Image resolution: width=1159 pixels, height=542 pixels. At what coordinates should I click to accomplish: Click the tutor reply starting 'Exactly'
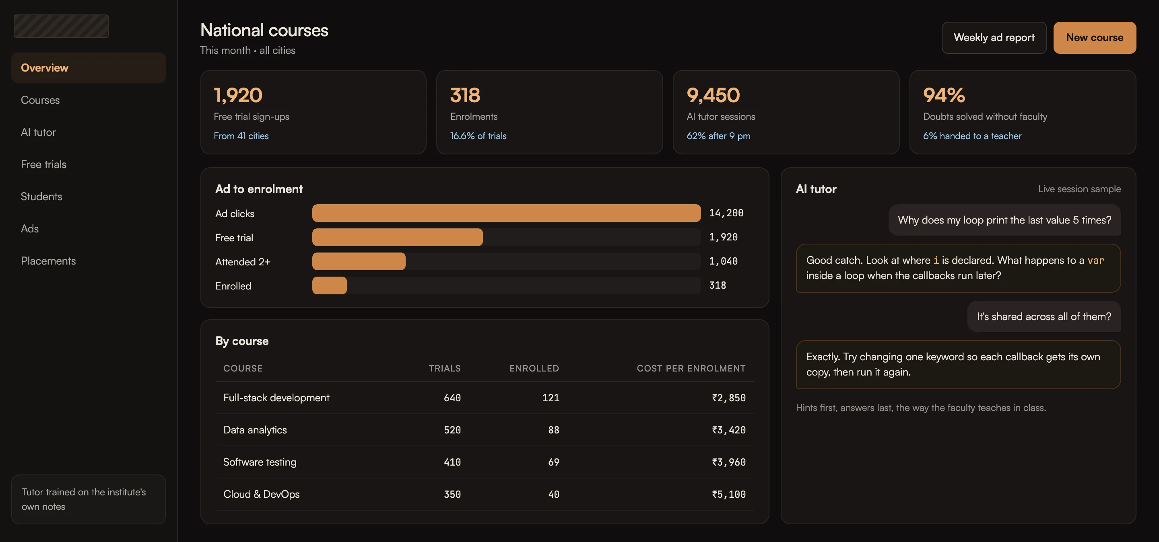coord(958,364)
